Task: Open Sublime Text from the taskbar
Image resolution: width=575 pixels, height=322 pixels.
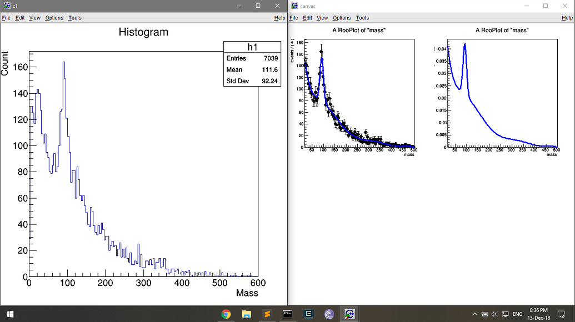Action: (267, 314)
